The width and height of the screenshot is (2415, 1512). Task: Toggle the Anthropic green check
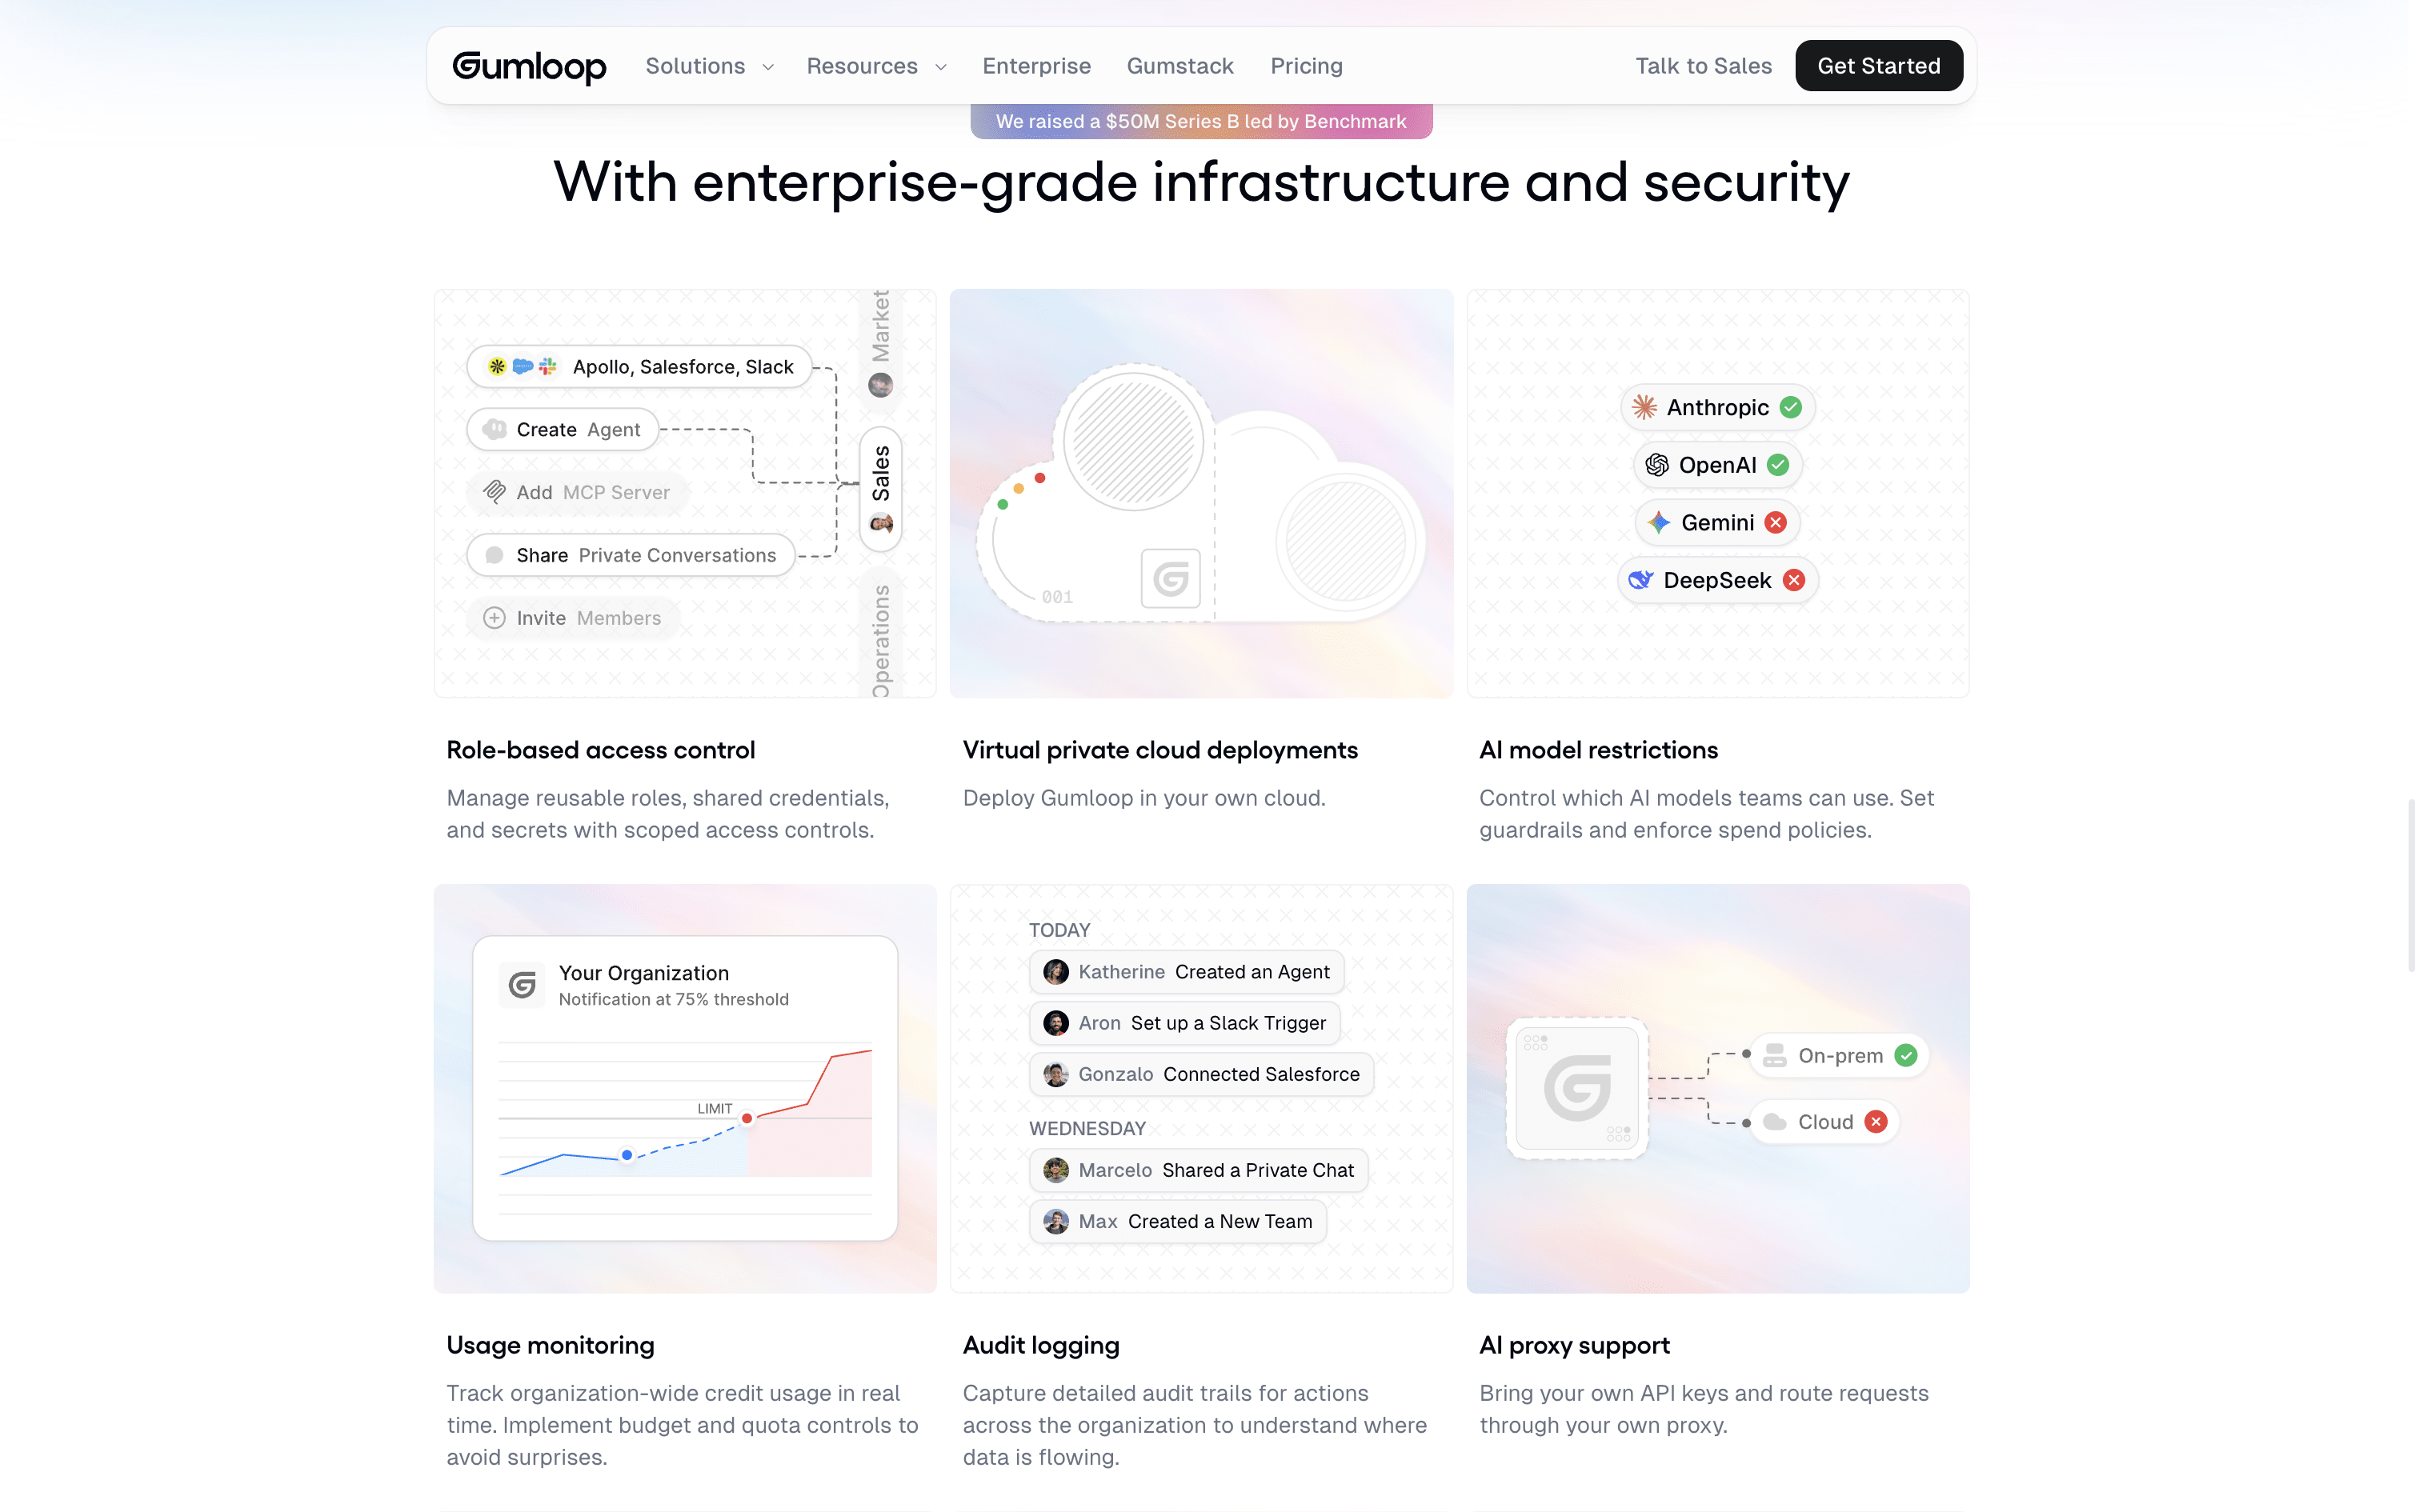click(x=1791, y=407)
